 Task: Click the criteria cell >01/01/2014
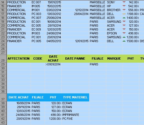(53, 64)
